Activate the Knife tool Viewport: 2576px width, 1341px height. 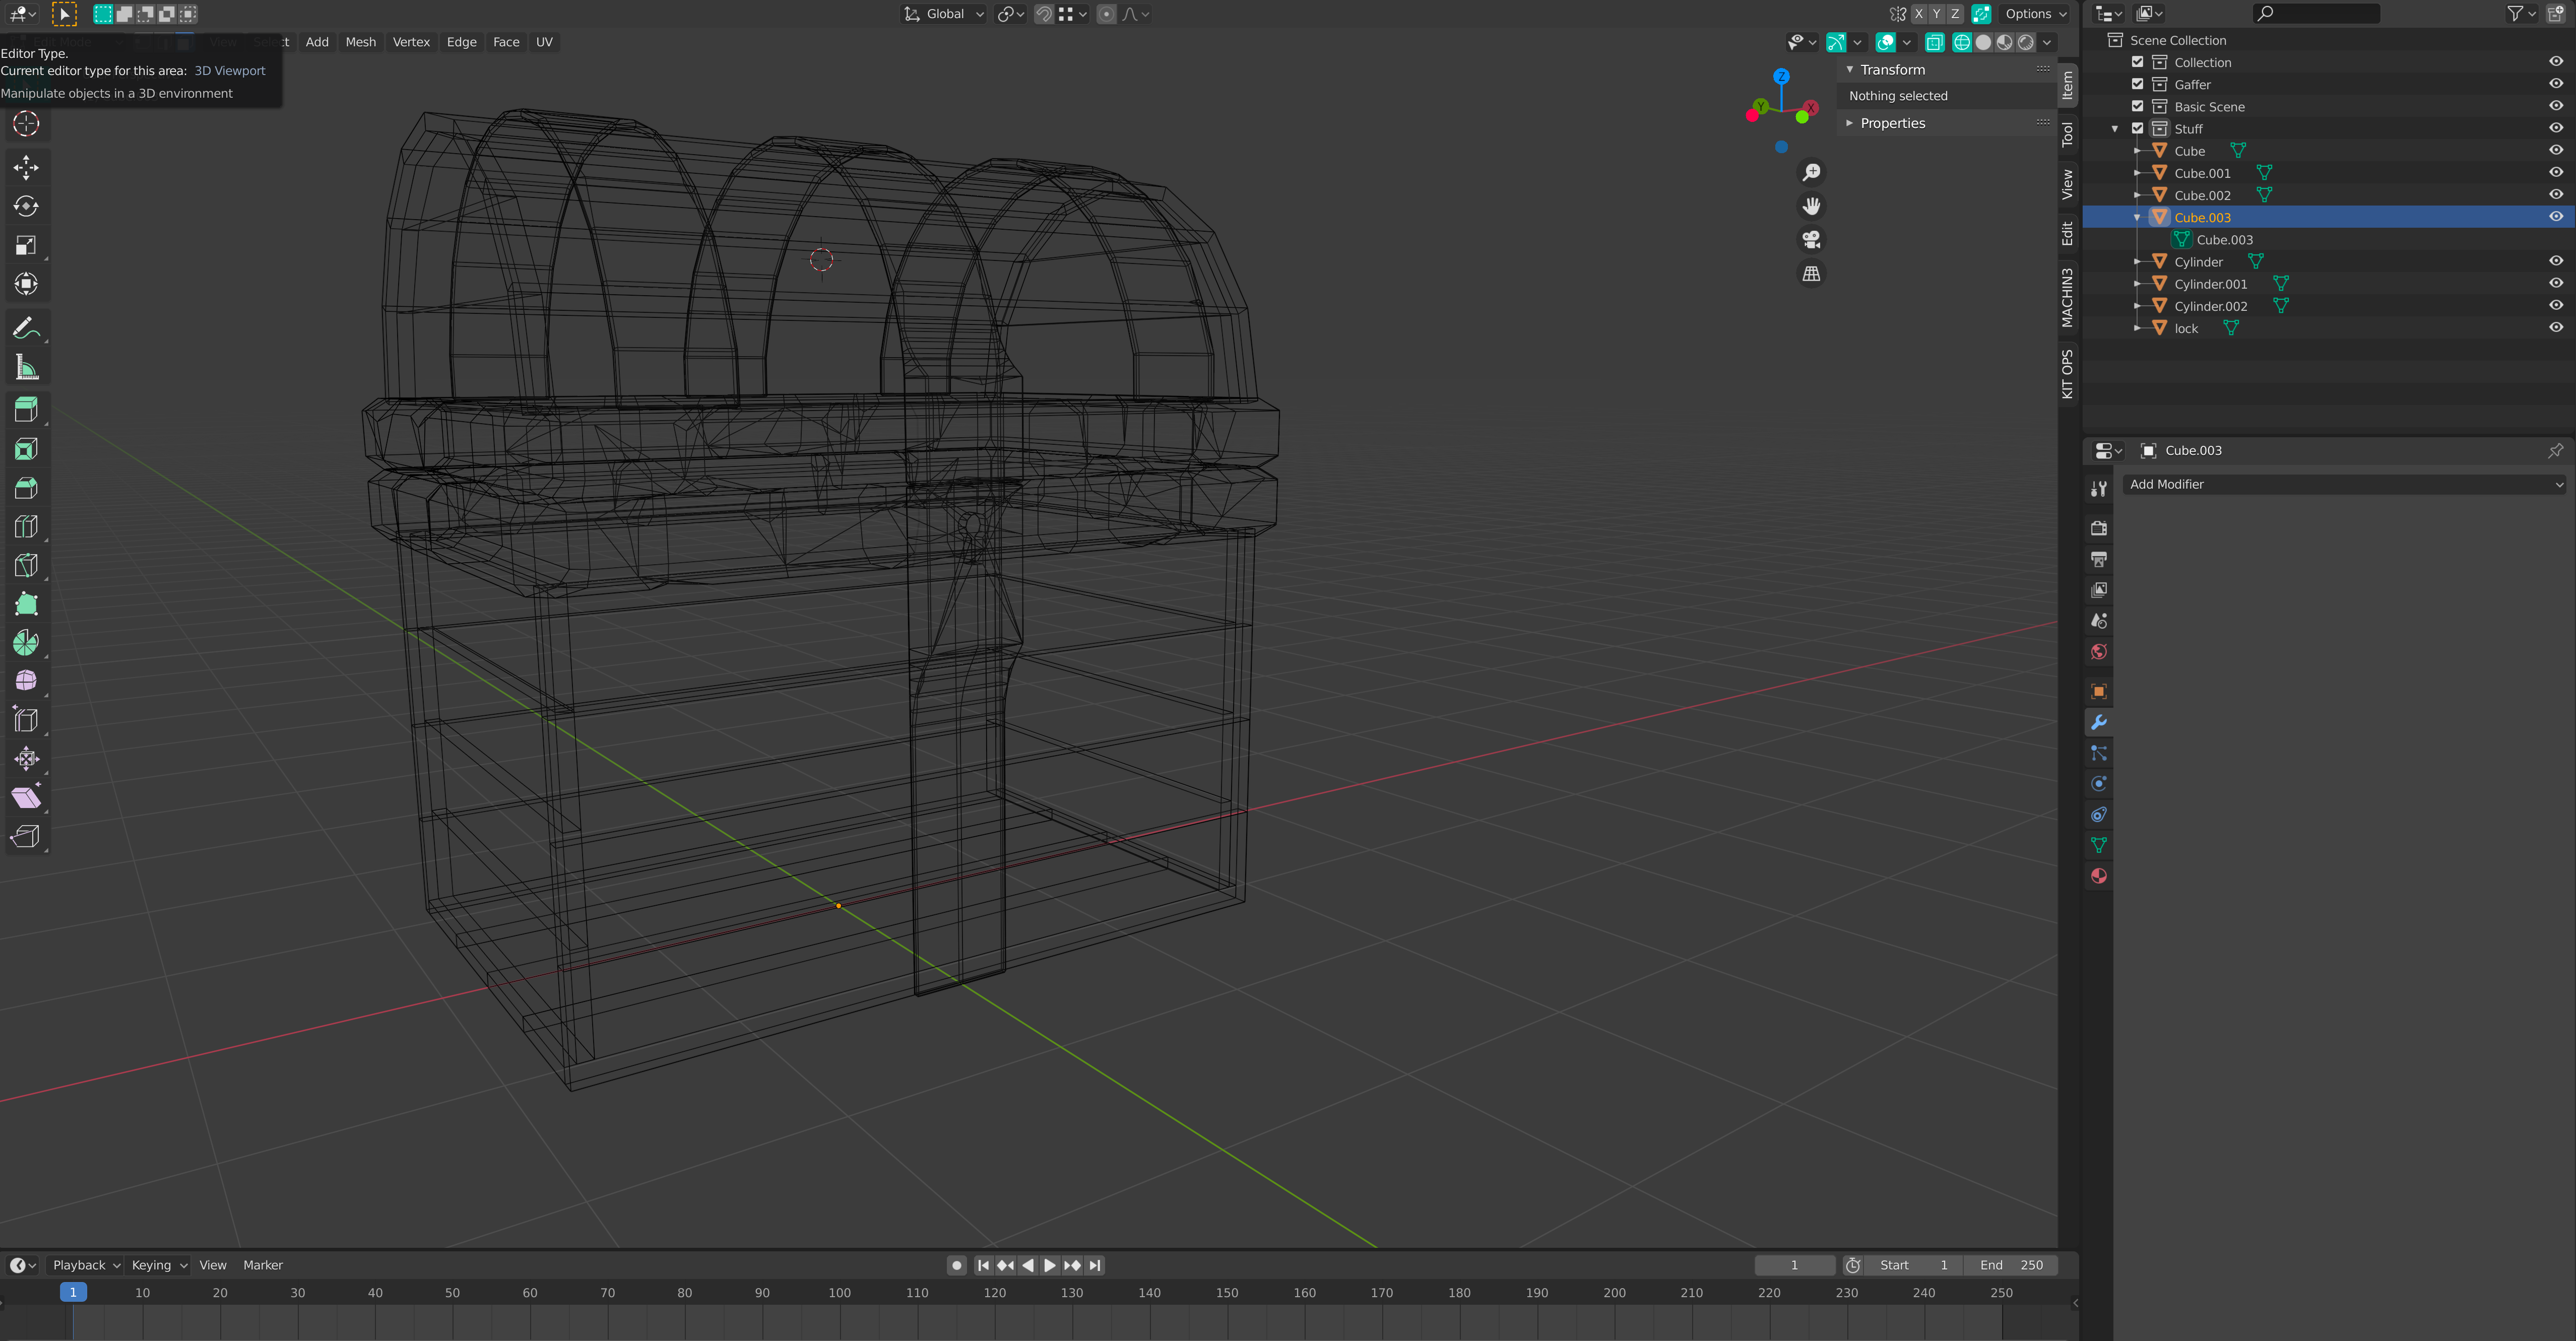pyautogui.click(x=26, y=565)
